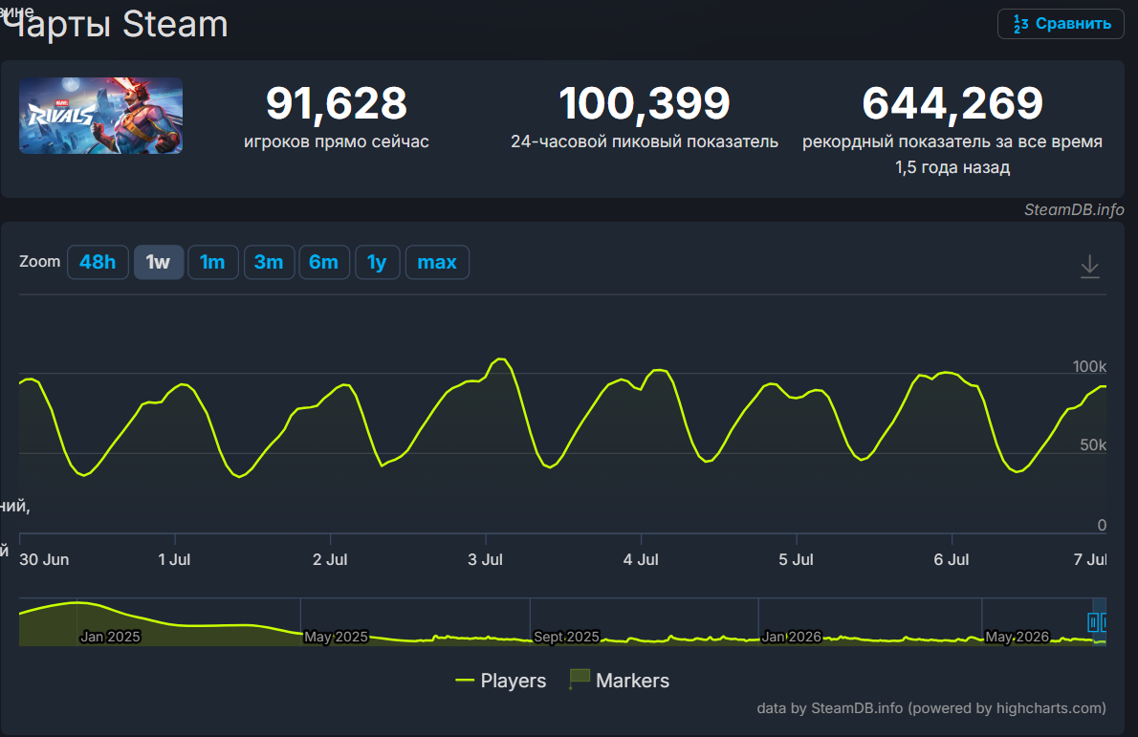Click the May 2025 area in navigator

click(336, 637)
